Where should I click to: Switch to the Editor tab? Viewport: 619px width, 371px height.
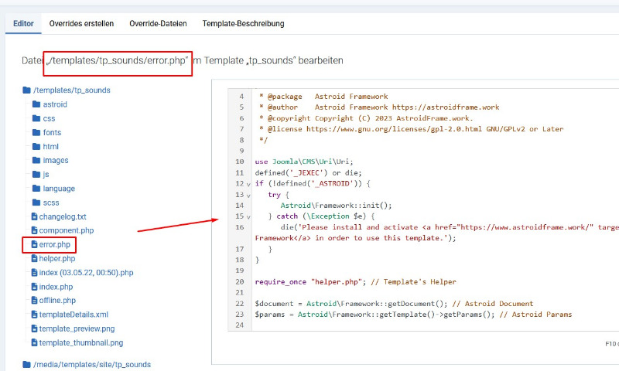click(23, 24)
